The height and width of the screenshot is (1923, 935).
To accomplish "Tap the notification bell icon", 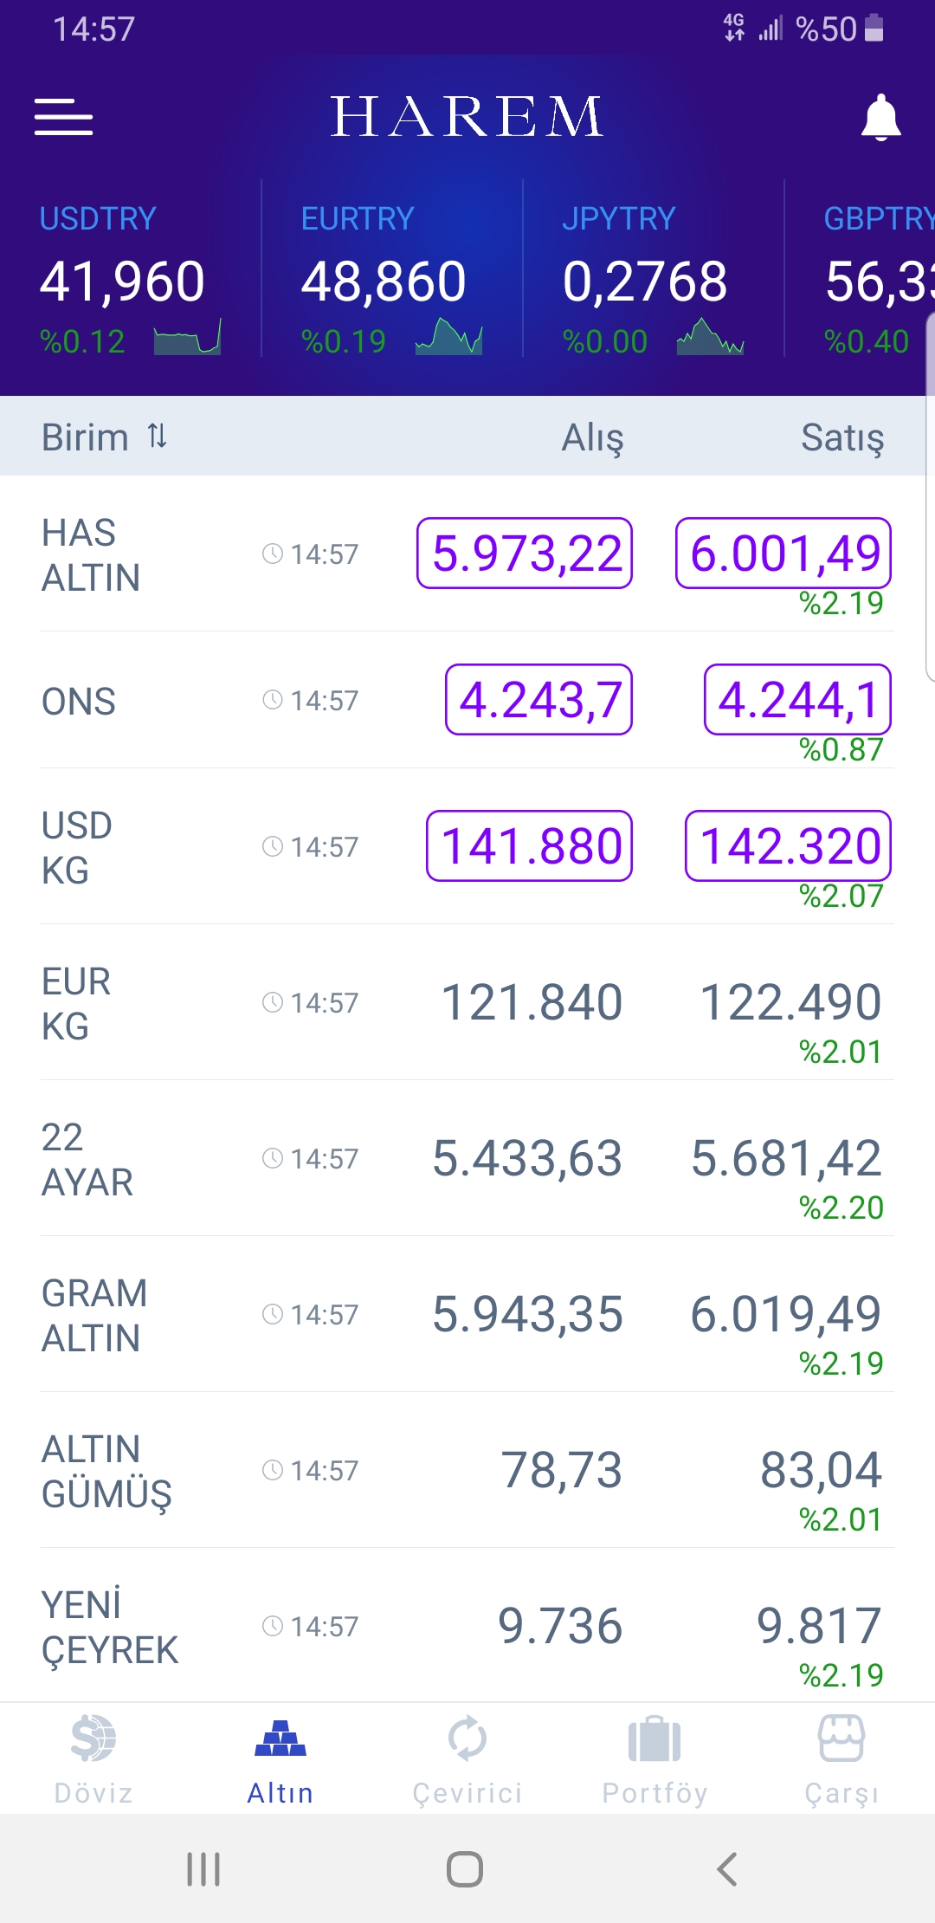I will (x=880, y=117).
